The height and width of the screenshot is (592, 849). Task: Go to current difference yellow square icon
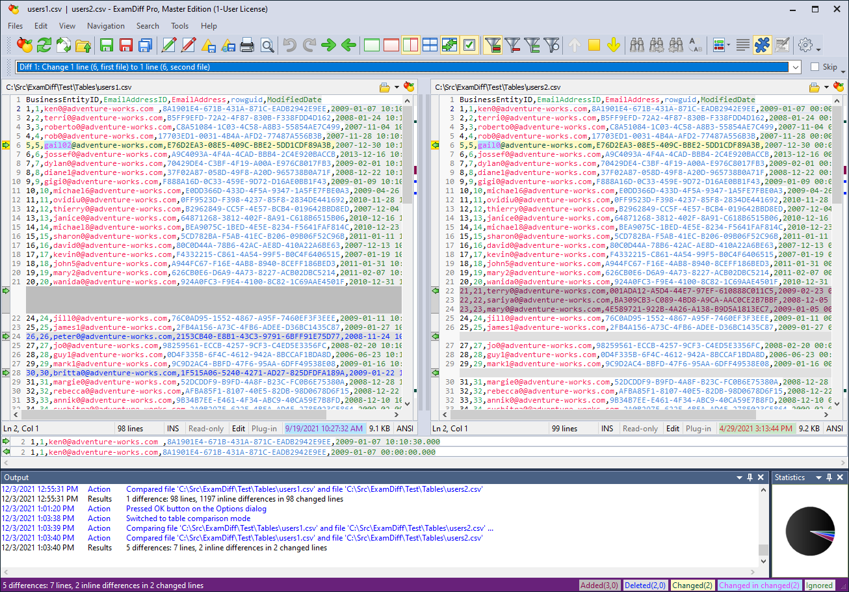(594, 45)
